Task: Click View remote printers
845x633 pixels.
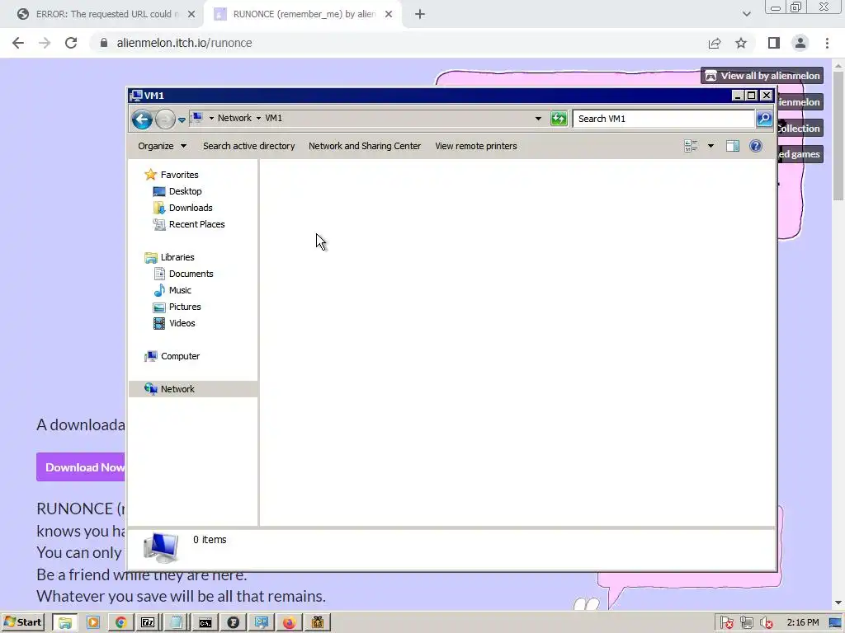Action: coord(476,146)
